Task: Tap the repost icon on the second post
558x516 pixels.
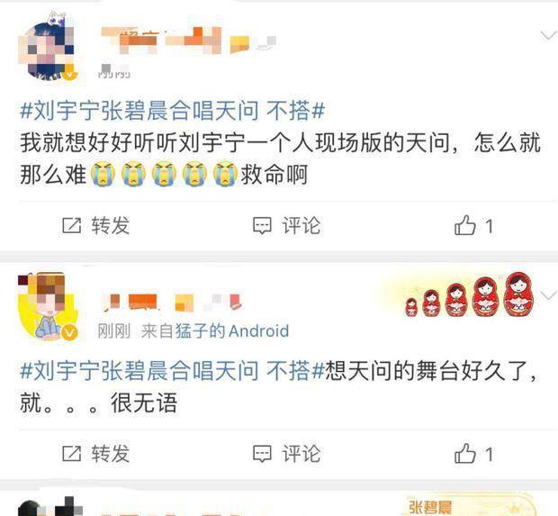Action: point(71,454)
